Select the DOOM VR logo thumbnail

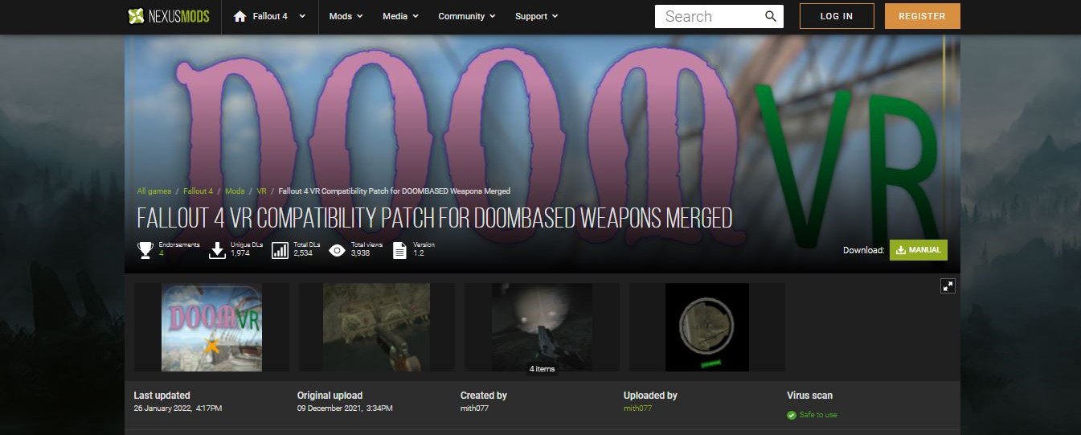coord(211,326)
